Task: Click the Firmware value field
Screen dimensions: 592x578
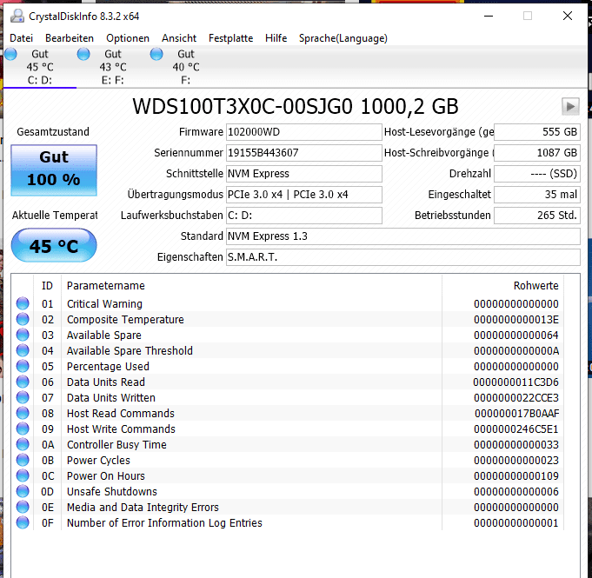Action: pyautogui.click(x=304, y=132)
